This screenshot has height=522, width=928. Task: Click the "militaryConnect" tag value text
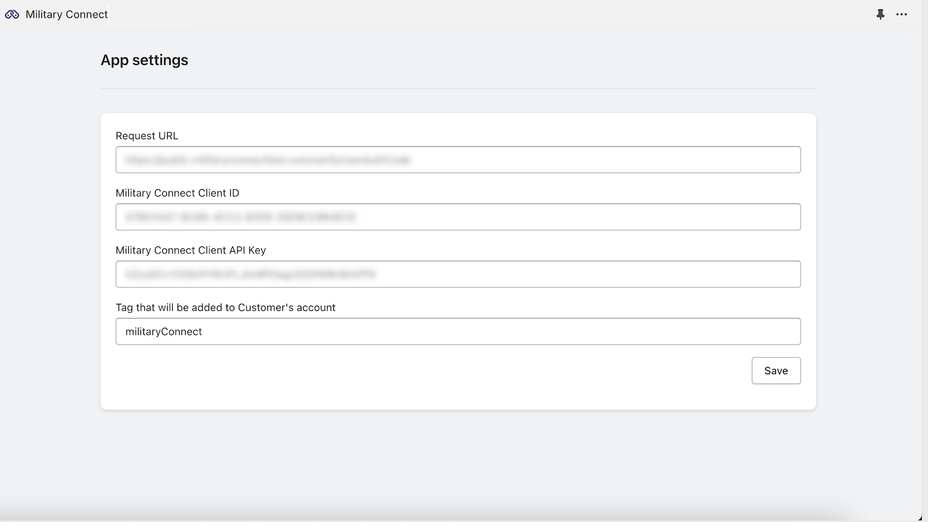click(164, 332)
